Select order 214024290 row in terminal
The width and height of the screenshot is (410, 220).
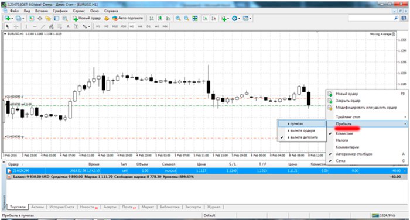point(207,171)
